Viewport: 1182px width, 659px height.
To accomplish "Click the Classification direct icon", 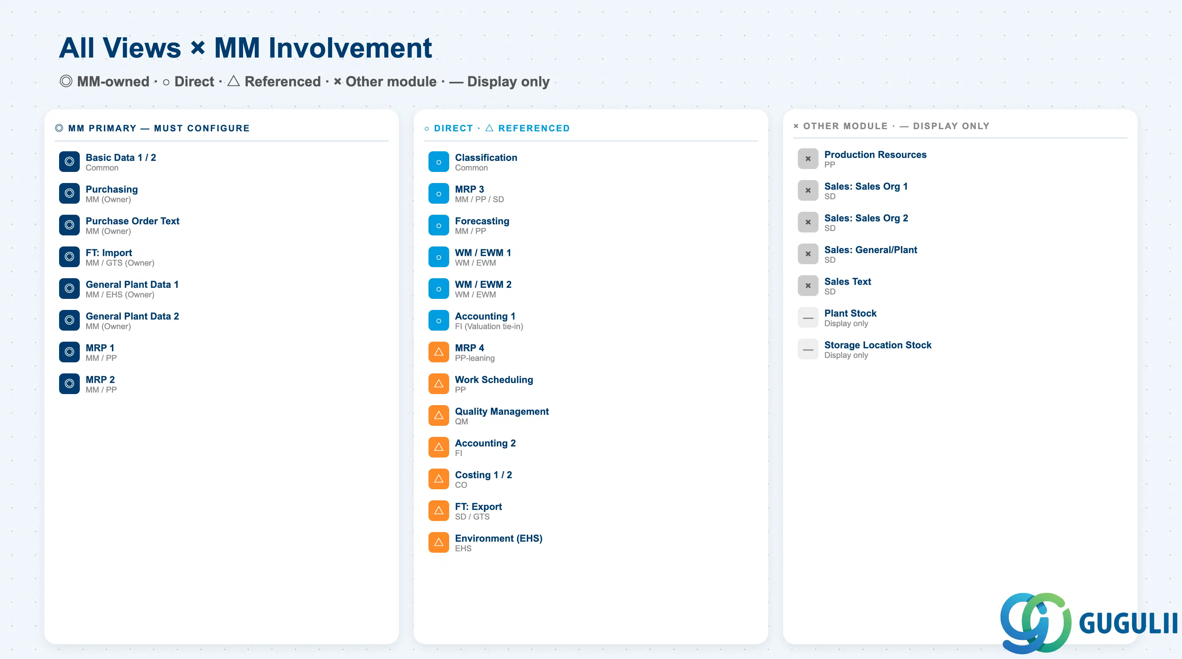I will pyautogui.click(x=439, y=162).
